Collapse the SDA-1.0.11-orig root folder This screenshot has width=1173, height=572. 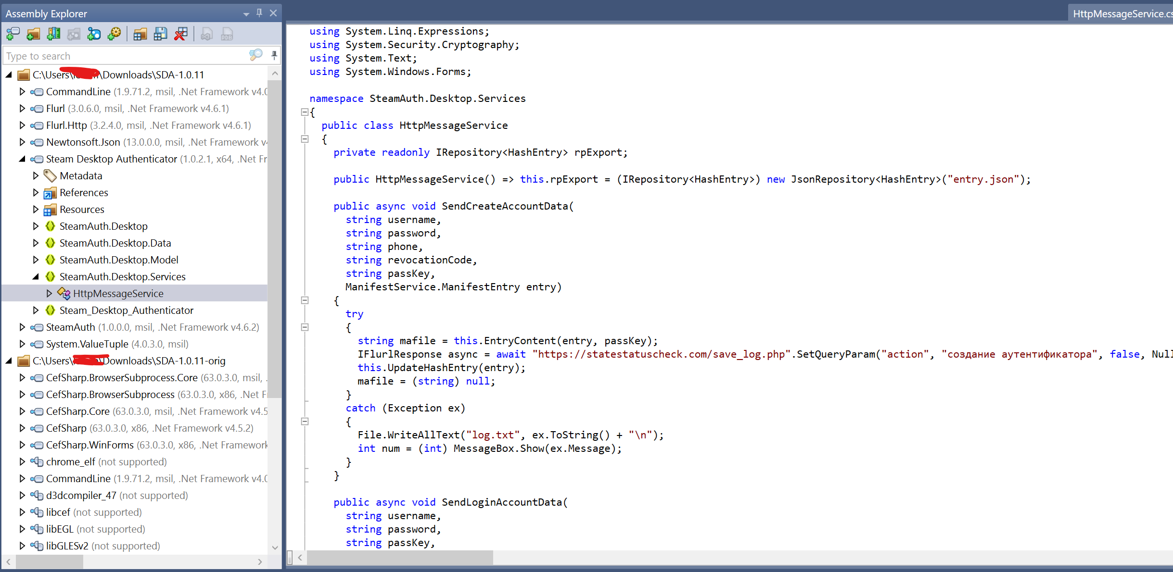point(9,361)
